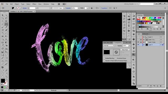The height and width of the screenshot is (94, 168).
Task: Pick the Pen tool
Action: [3, 21]
